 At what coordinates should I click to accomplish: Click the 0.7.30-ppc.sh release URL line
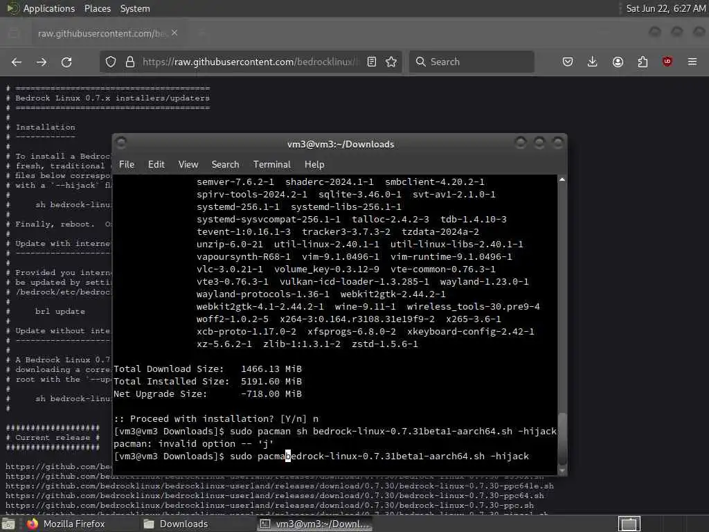click(x=269, y=505)
